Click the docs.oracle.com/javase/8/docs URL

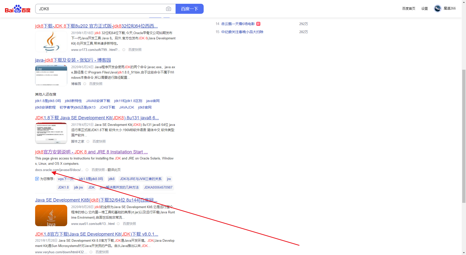tap(59, 170)
